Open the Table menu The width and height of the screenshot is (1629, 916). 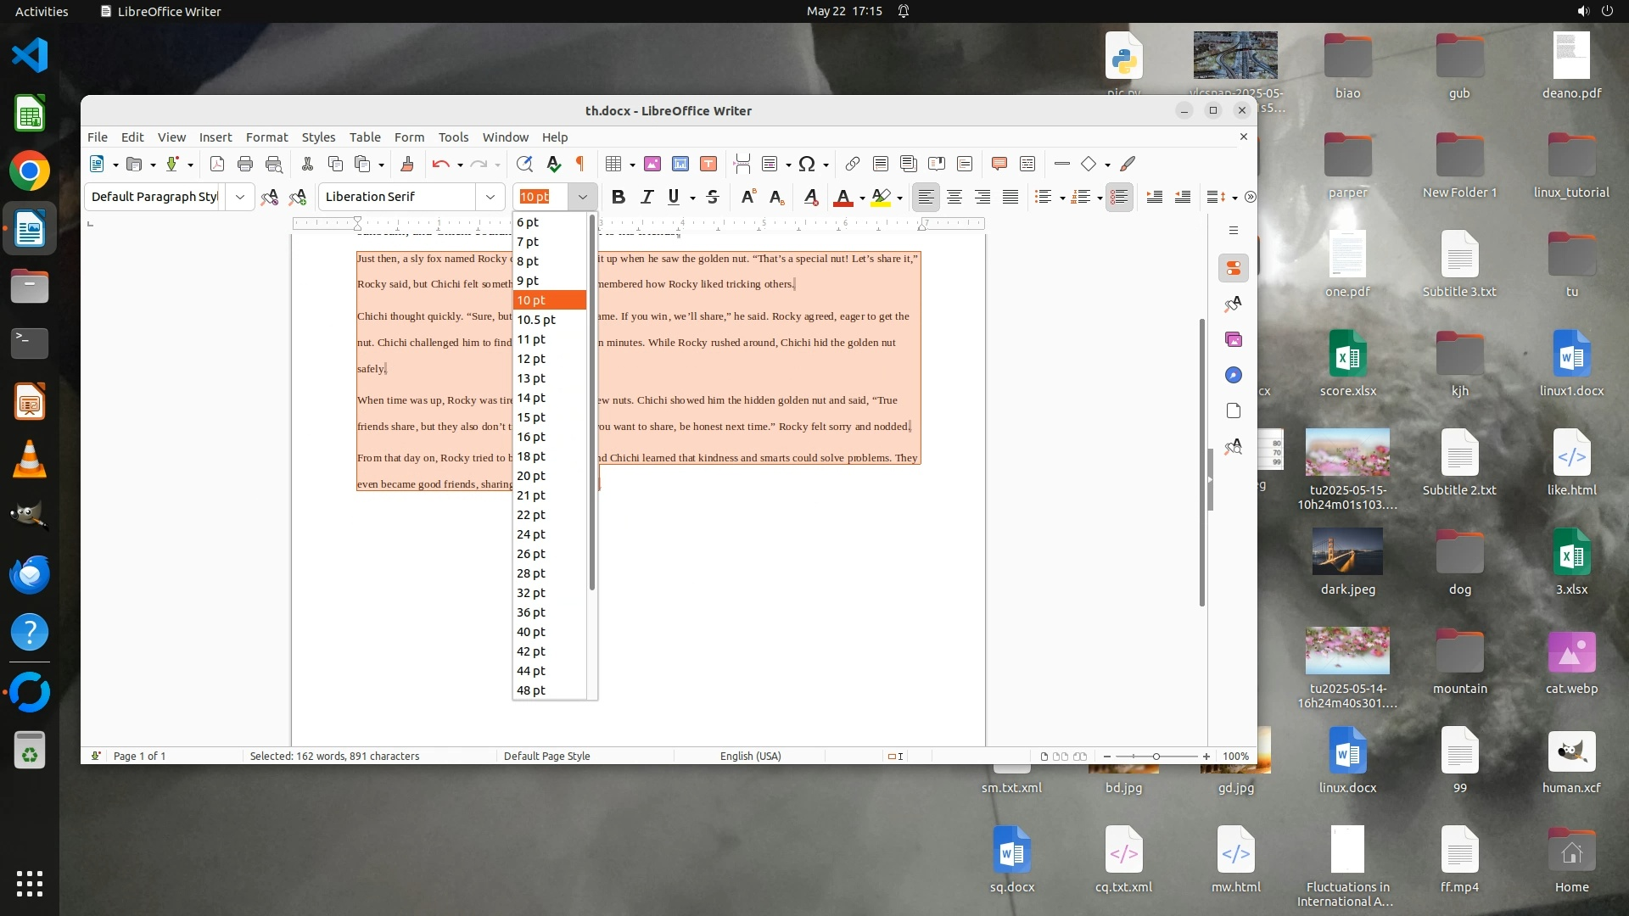365,137
